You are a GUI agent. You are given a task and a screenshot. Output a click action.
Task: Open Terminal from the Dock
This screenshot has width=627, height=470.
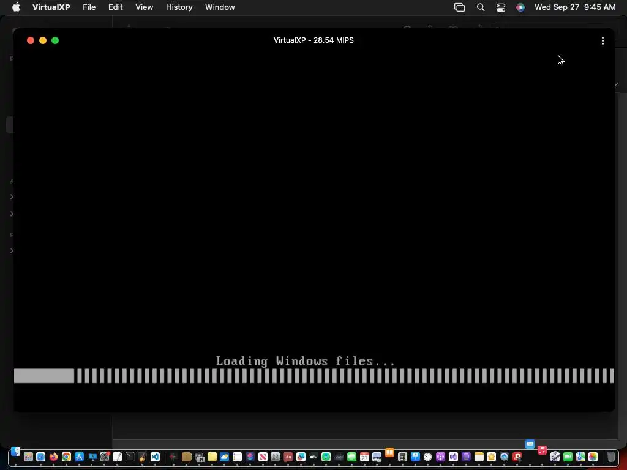(130, 457)
